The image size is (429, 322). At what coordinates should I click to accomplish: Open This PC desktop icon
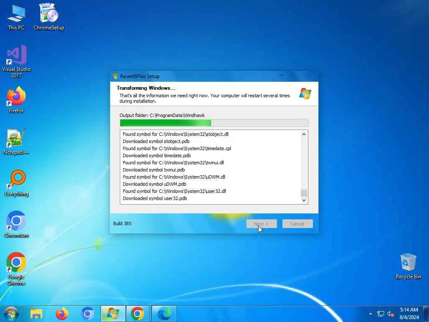(16, 18)
